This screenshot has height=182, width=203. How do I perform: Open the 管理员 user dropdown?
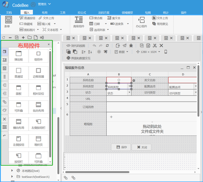(x=44, y=4)
